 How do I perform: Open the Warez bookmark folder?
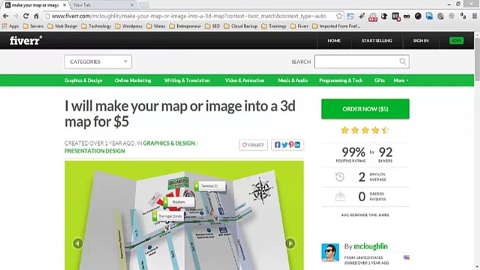[x=156, y=26]
